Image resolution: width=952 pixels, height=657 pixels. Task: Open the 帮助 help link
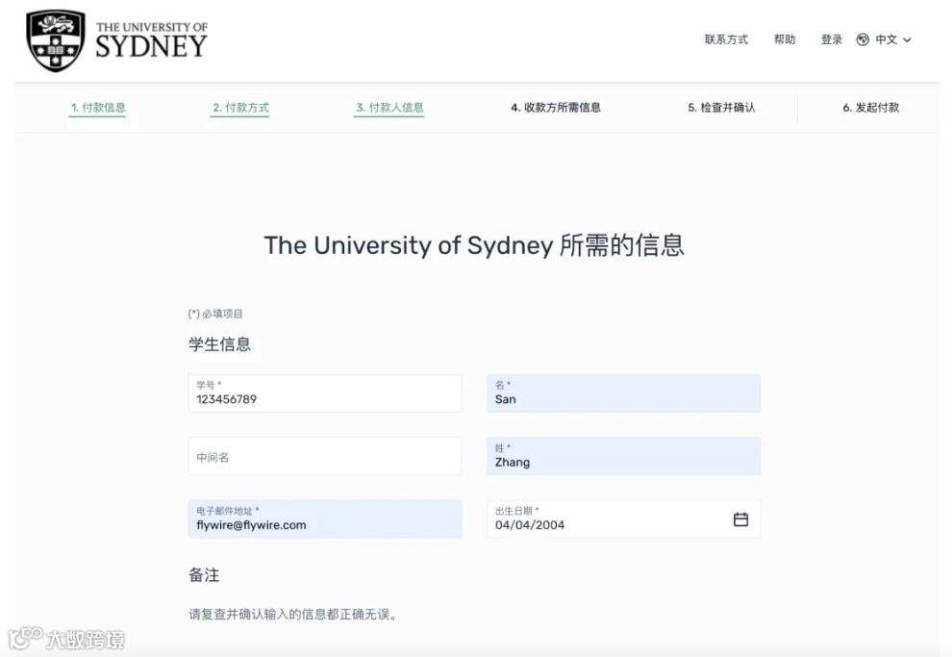[x=785, y=39]
